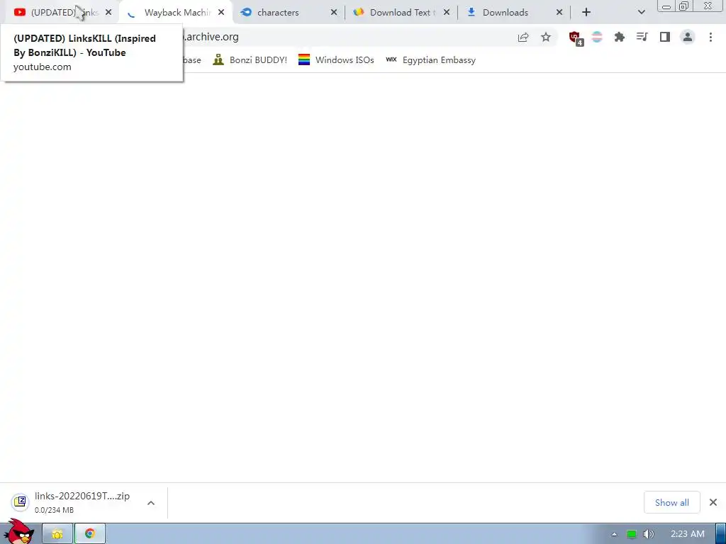Click the 2:23 AM clock
This screenshot has height=544, width=726.
(688, 534)
